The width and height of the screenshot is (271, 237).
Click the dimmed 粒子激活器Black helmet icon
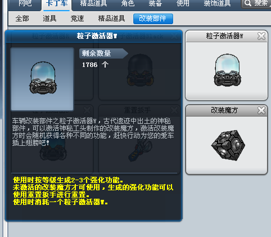click(140, 70)
